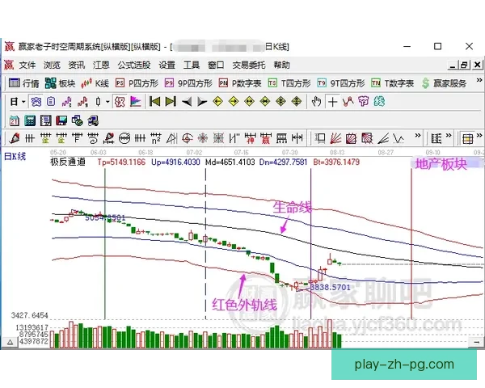Click the angle lines drawing tool
Screen dimensions: 485x388
coord(383,138)
